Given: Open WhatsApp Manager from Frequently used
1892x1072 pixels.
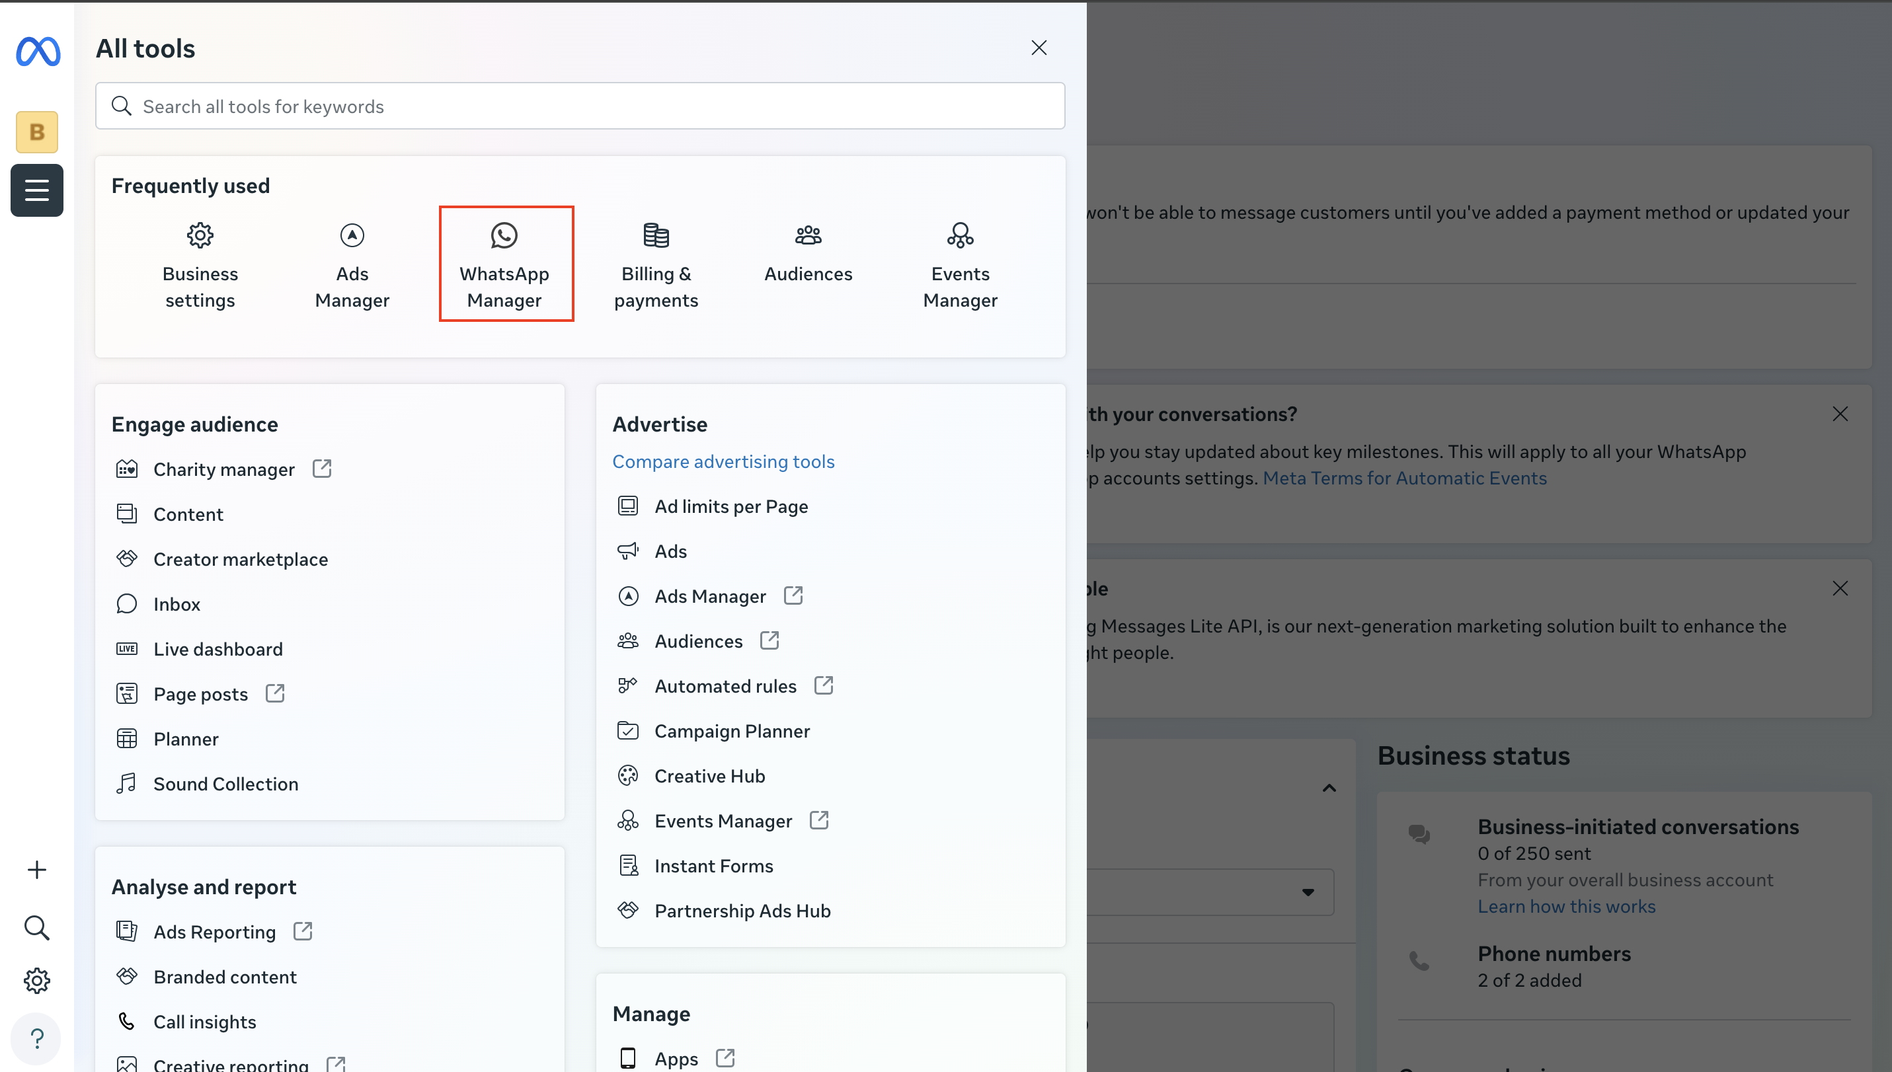Looking at the screenshot, I should coord(504,264).
